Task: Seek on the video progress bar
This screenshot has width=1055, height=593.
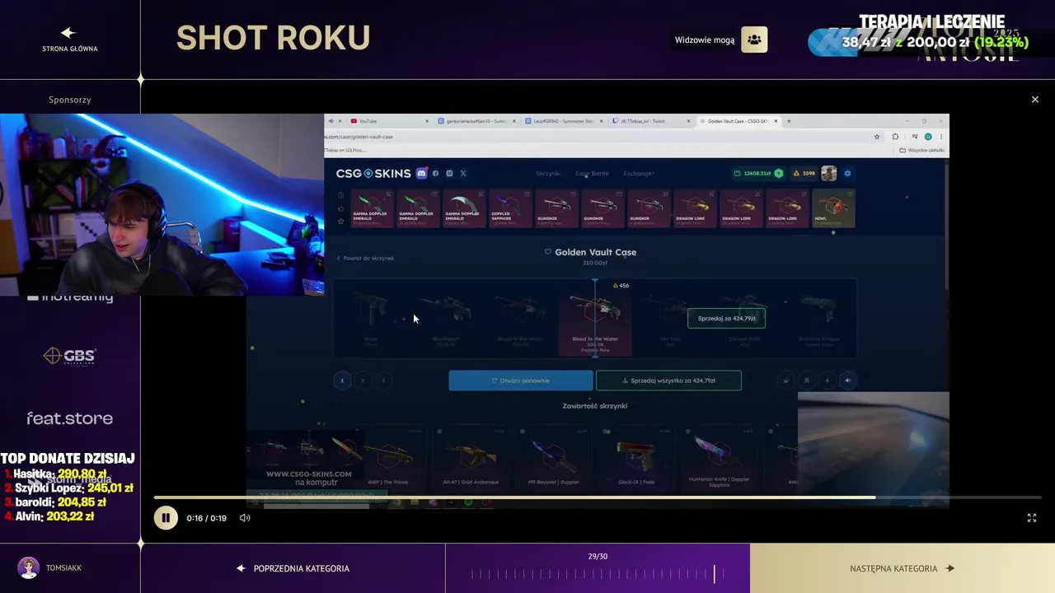Action: [598, 497]
